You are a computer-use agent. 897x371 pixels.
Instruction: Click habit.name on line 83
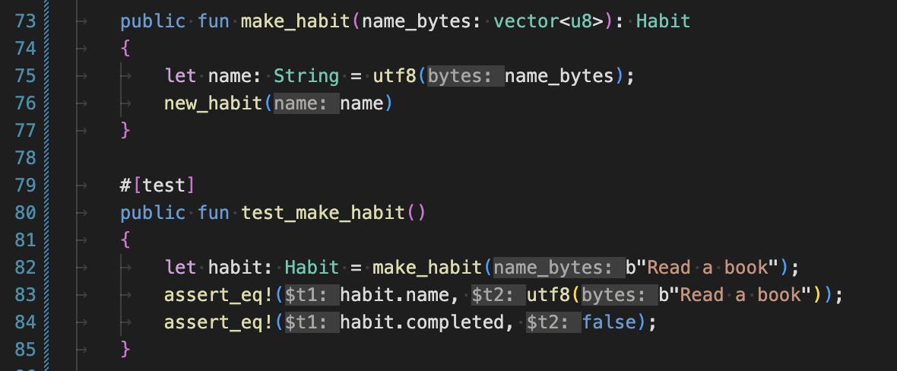pyautogui.click(x=395, y=295)
